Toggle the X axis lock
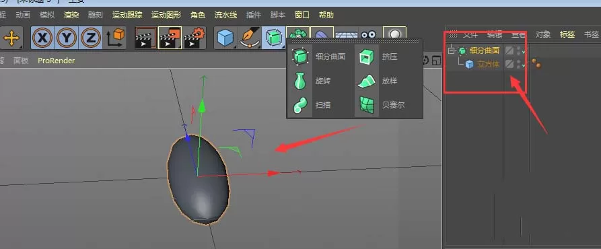This screenshot has width=601, height=249. 42,38
